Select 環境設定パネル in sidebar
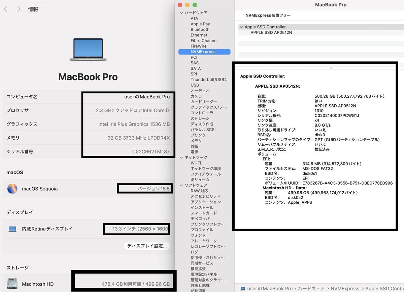 coord(204,274)
